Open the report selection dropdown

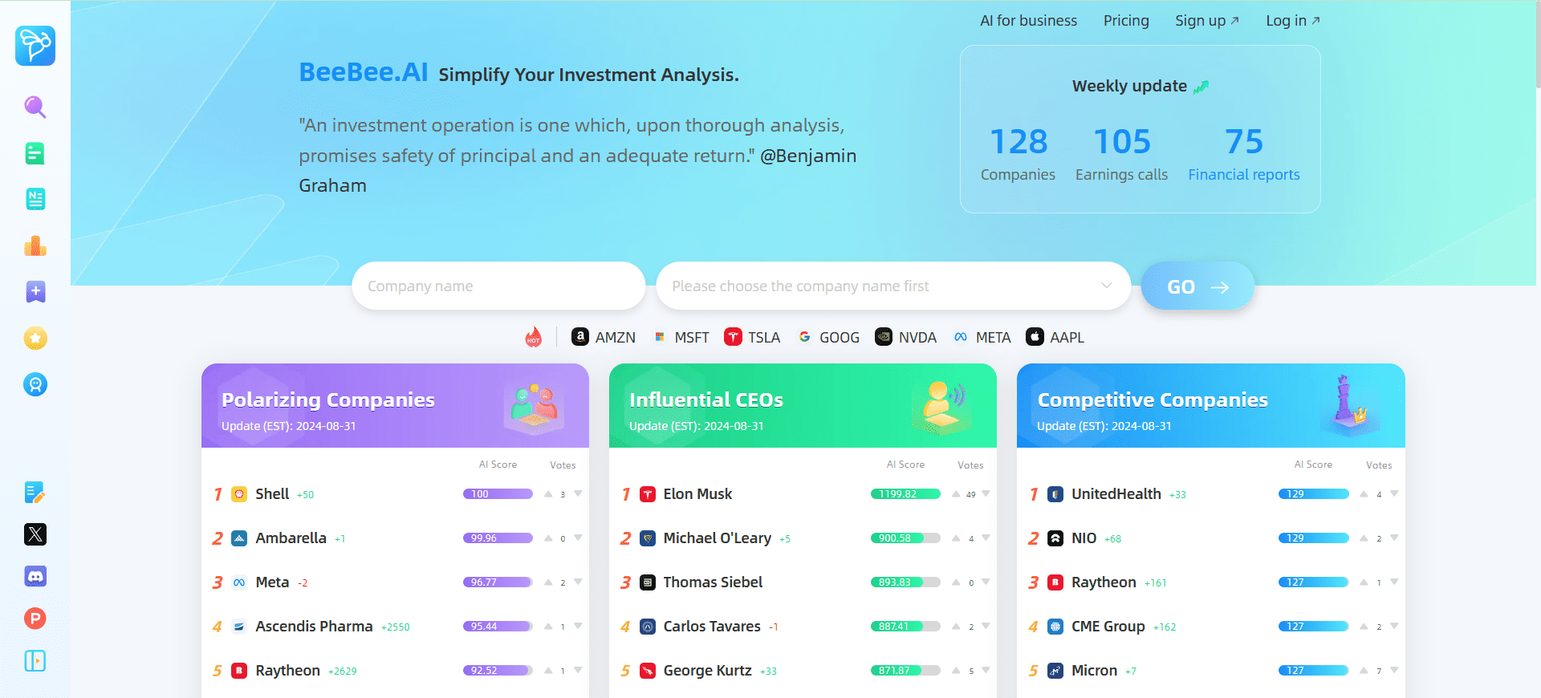tap(893, 286)
